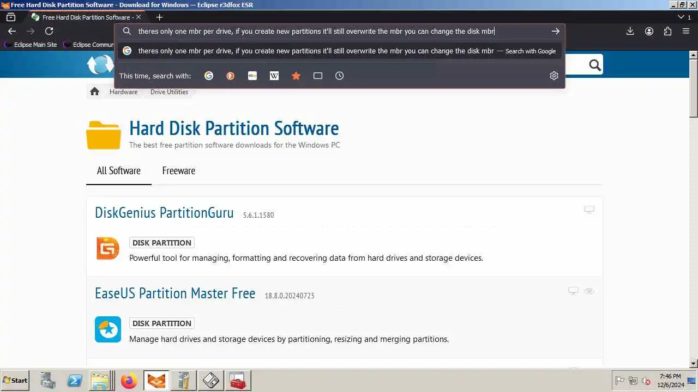Click the page scrollbar up arrow
The width and height of the screenshot is (698, 392).
click(694, 56)
